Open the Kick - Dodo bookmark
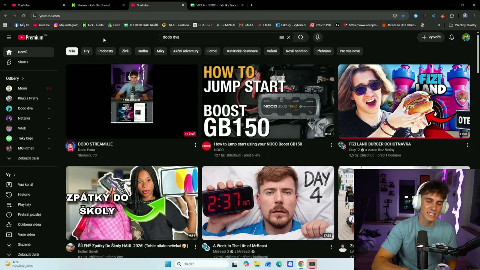 tap(93, 25)
